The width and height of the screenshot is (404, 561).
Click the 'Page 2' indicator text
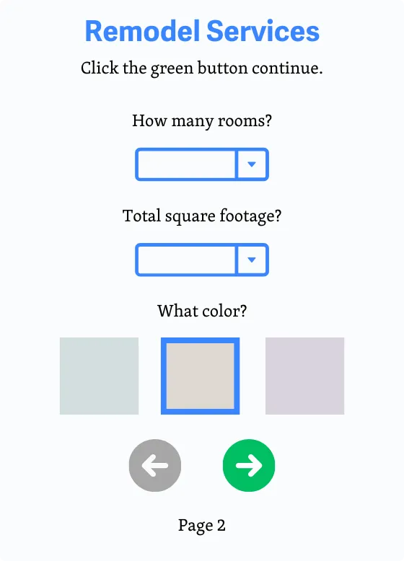click(x=202, y=526)
